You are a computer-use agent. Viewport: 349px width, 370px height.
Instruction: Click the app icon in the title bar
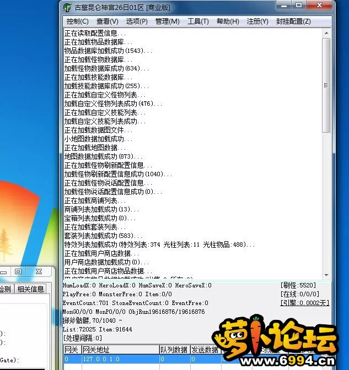tap(67, 8)
